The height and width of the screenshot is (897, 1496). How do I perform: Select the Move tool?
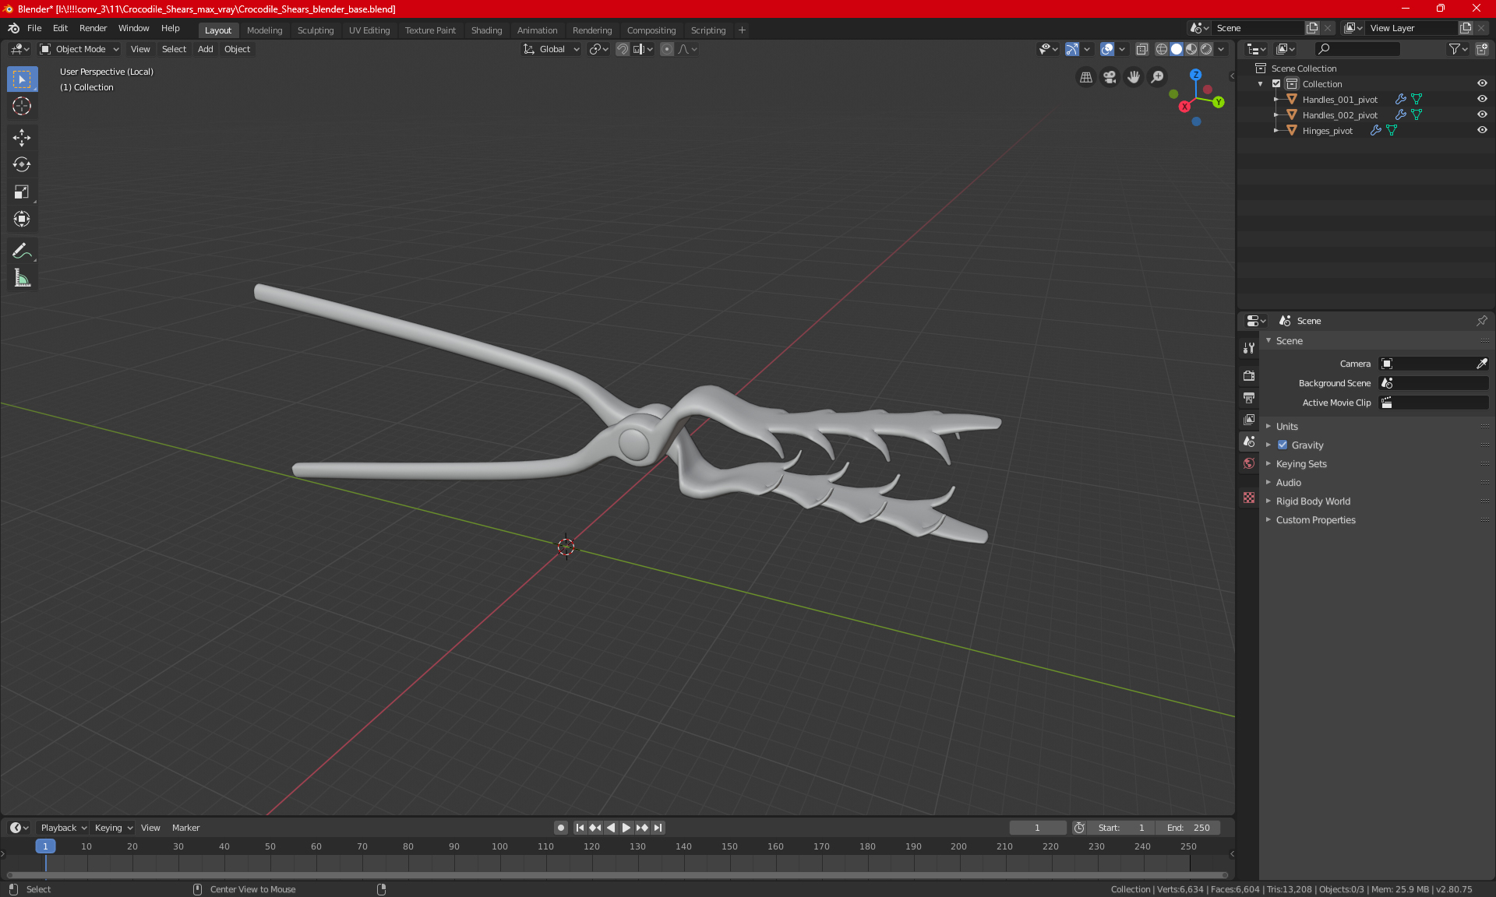coord(22,138)
